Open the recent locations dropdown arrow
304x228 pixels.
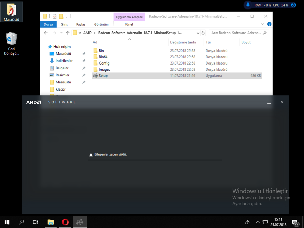pos(61,33)
